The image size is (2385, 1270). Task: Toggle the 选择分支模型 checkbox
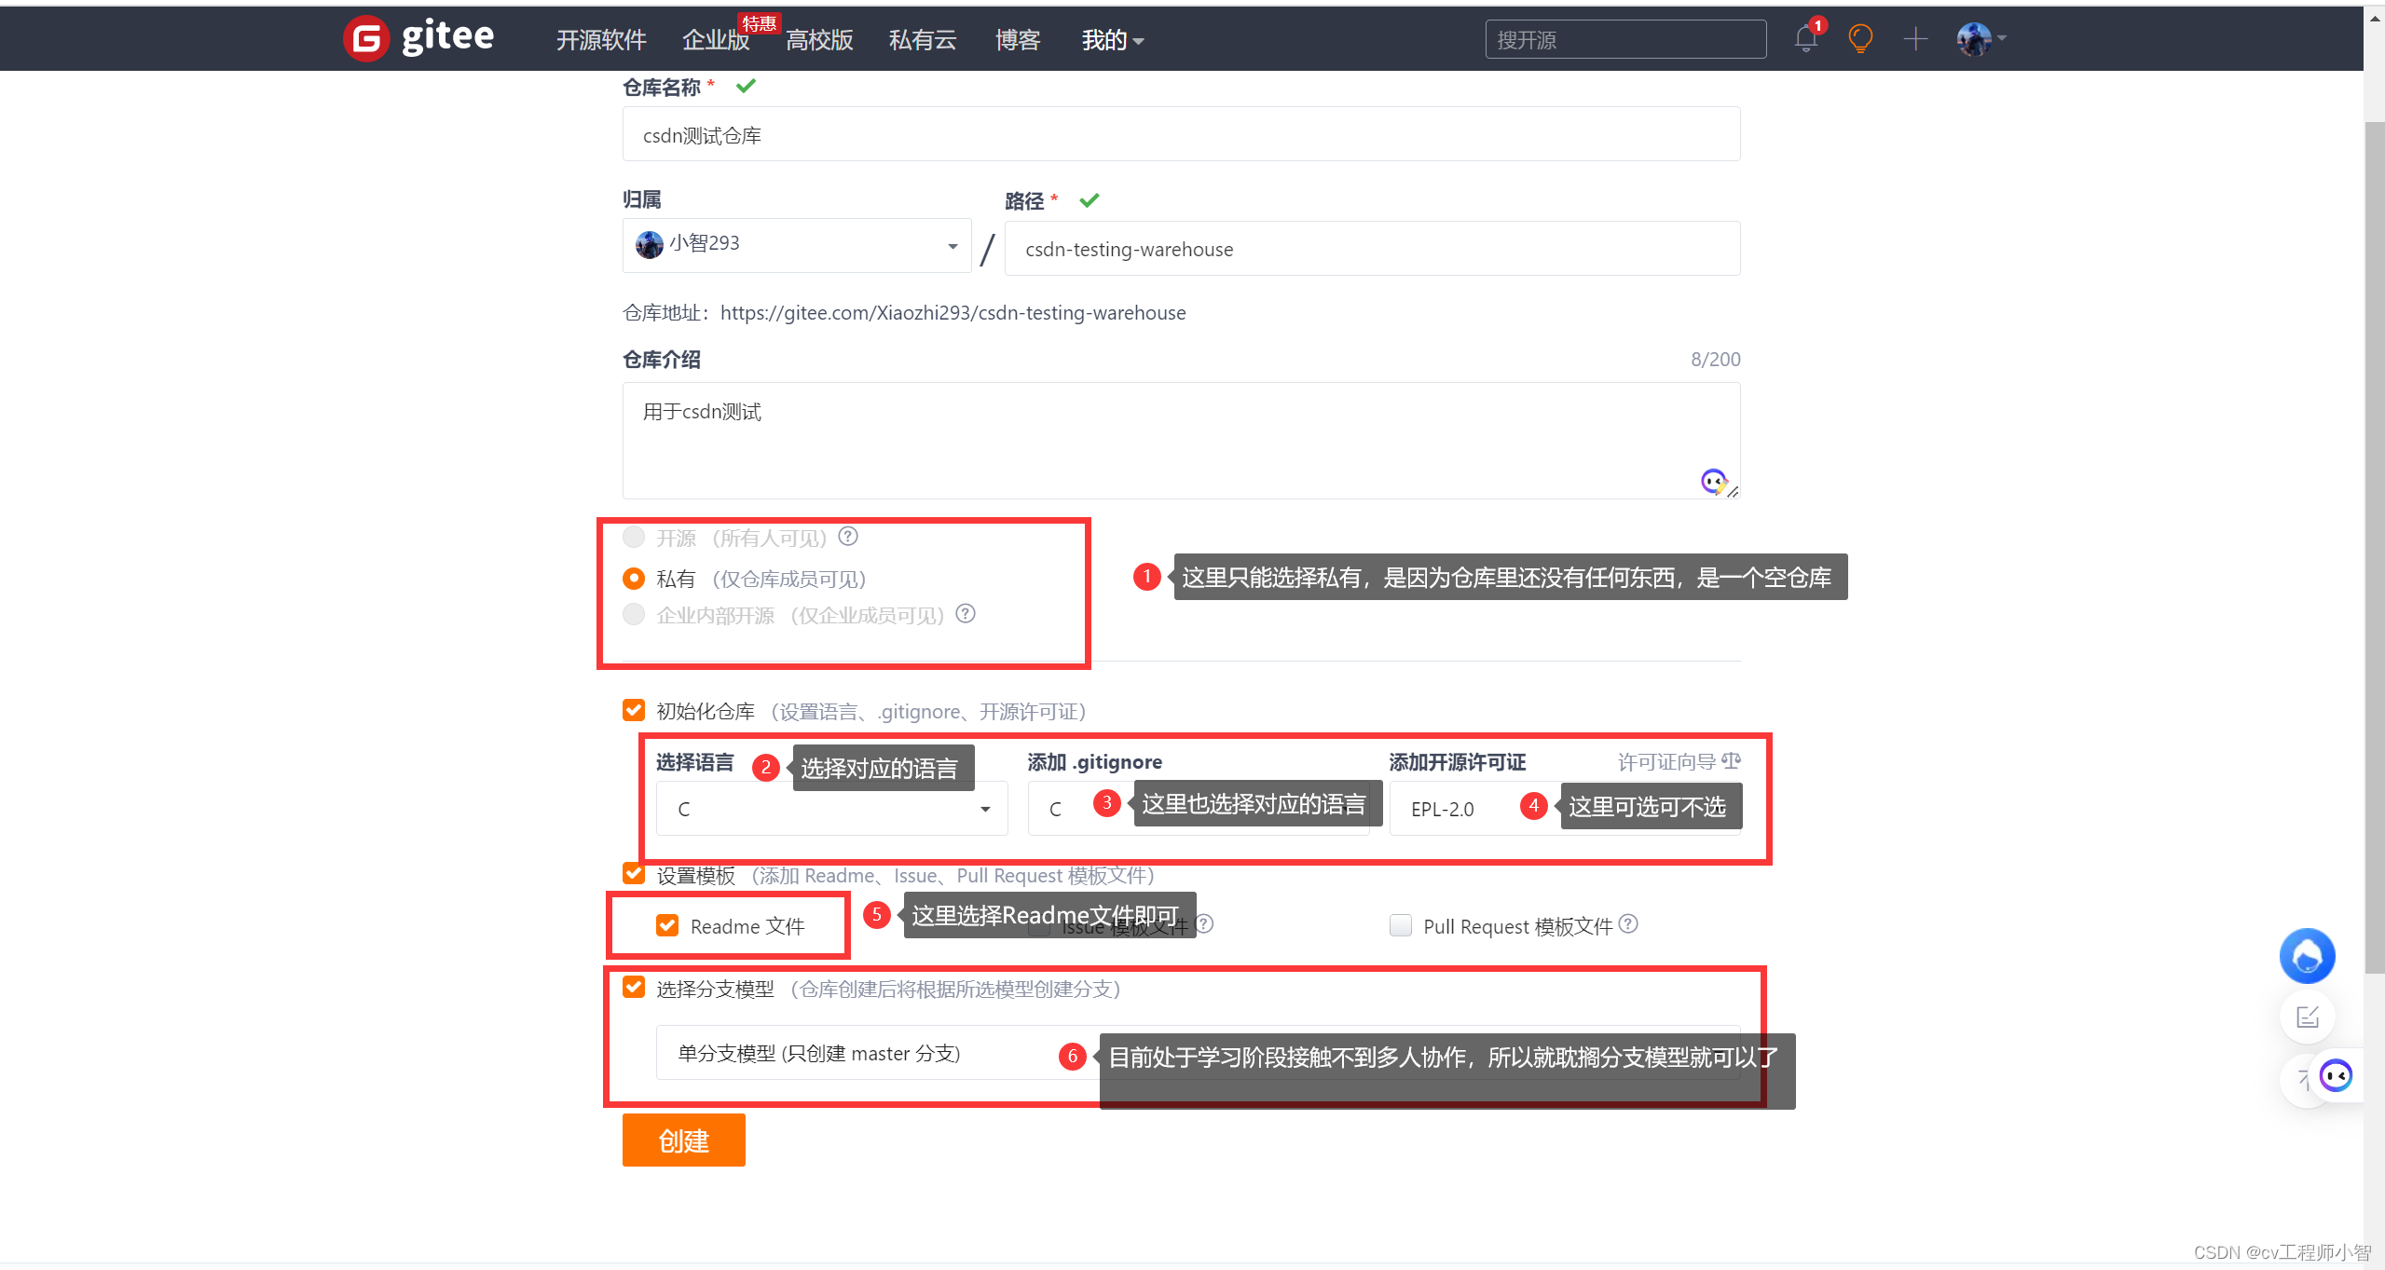tap(634, 988)
